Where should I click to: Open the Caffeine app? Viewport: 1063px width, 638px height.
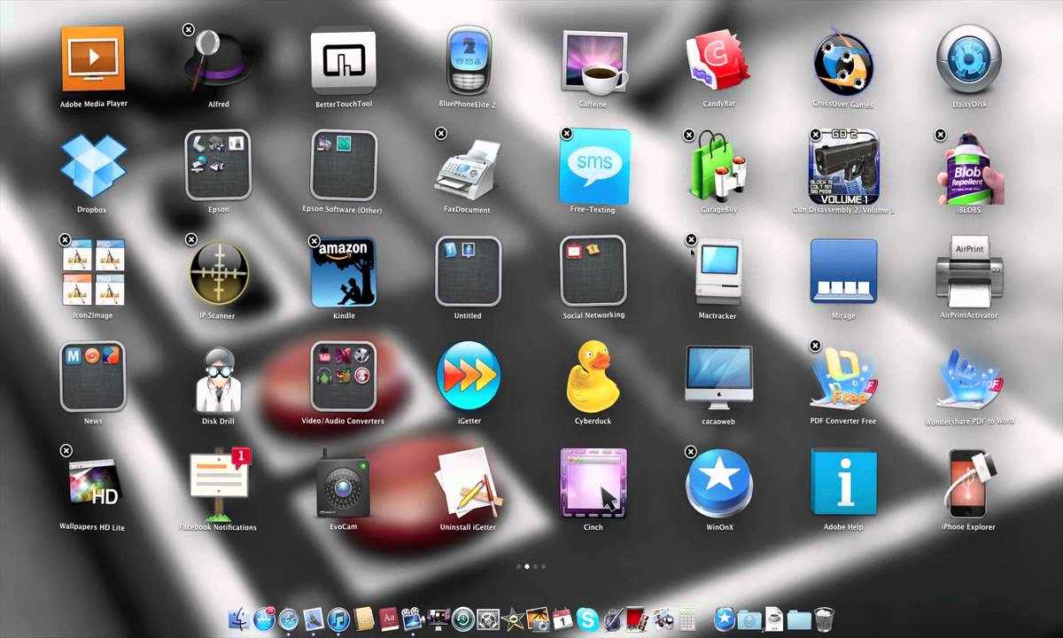pyautogui.click(x=594, y=62)
